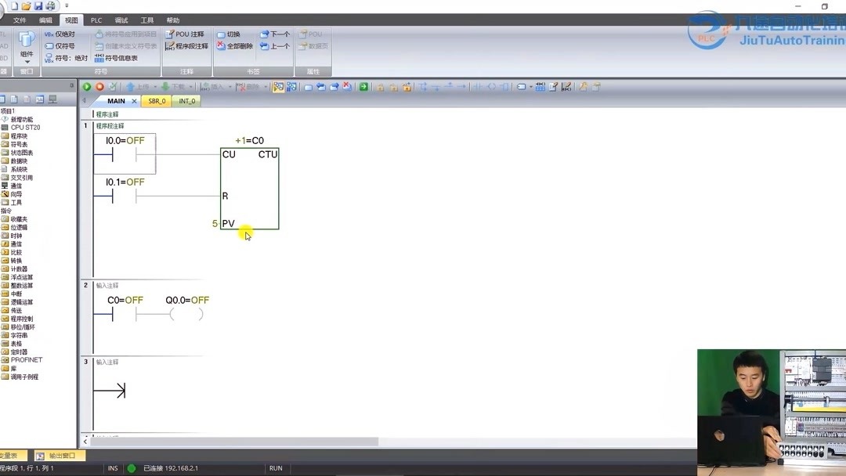Open the PLC menu tab
Screen dimensions: 846x476
coord(96,20)
